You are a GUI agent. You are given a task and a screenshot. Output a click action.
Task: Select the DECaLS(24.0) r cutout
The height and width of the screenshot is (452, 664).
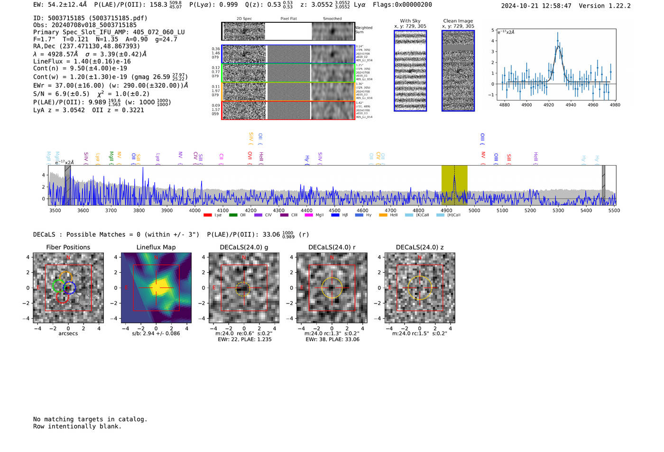(332, 288)
